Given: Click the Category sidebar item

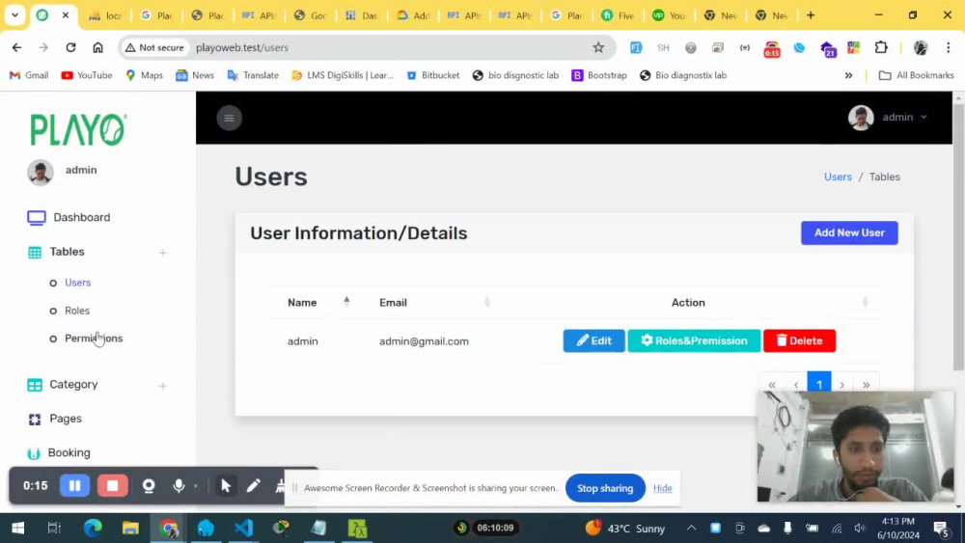Looking at the screenshot, I should (x=63, y=384).
